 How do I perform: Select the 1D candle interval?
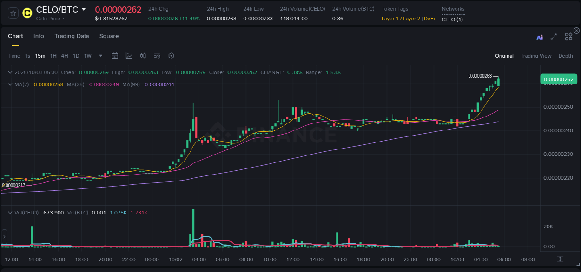pyautogui.click(x=76, y=56)
